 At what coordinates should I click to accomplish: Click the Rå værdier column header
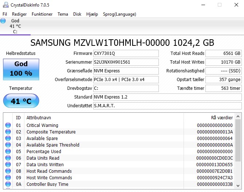(221, 118)
